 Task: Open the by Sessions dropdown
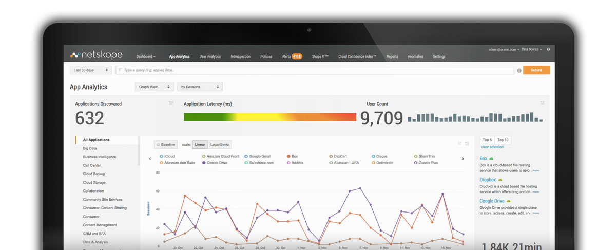click(200, 87)
